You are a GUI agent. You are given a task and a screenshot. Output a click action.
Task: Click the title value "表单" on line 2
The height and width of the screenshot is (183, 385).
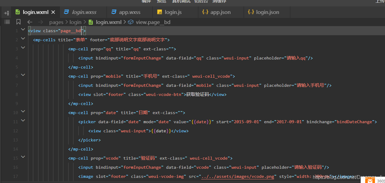coord(80,40)
